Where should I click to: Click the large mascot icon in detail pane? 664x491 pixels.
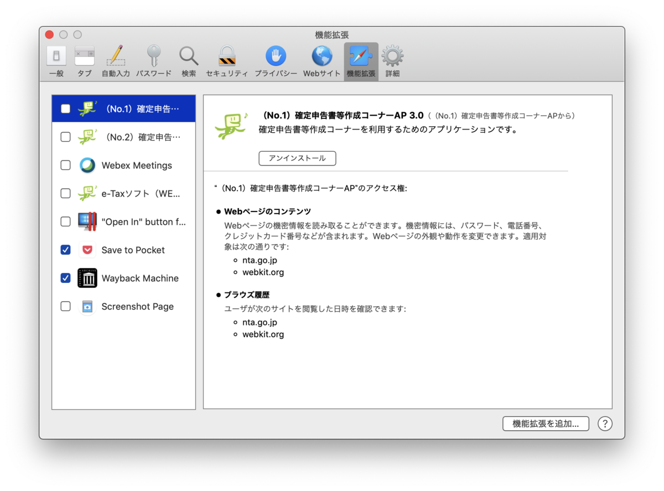231,126
